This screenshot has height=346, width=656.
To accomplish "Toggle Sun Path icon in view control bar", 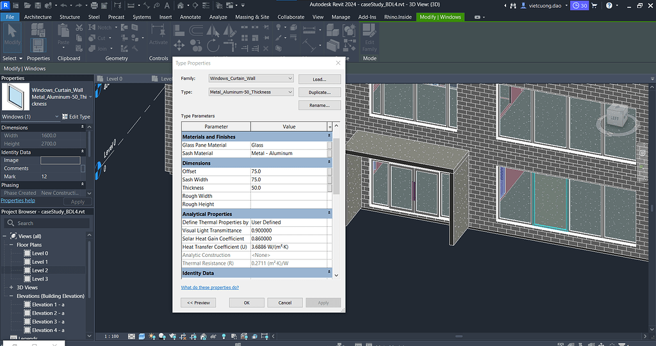I will click(x=152, y=336).
